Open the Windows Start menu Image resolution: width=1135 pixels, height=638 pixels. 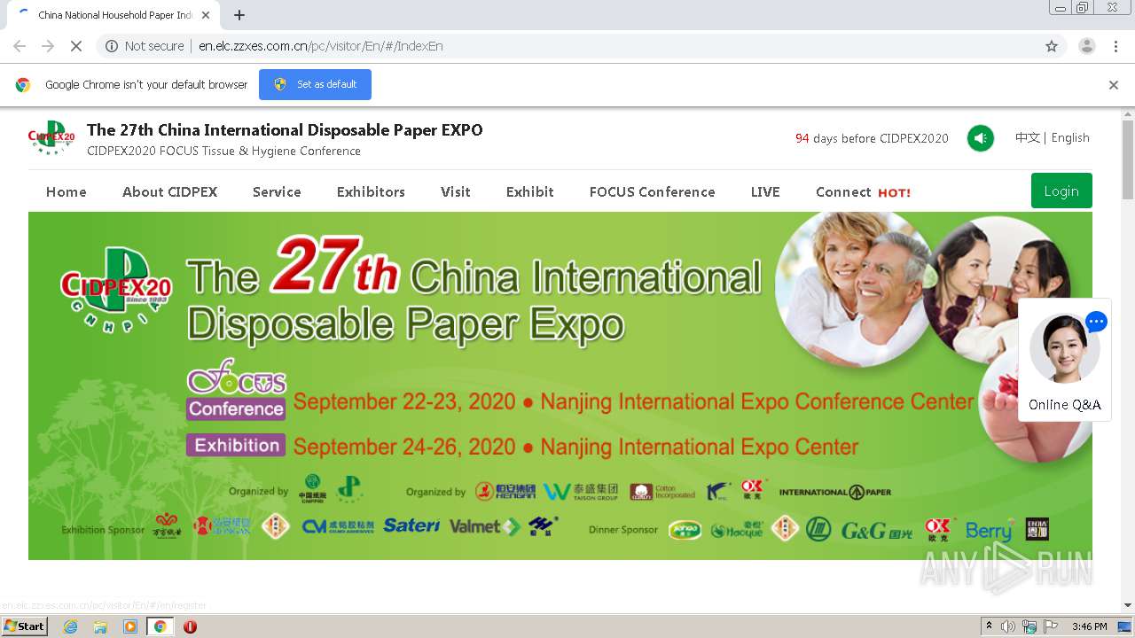point(25,626)
